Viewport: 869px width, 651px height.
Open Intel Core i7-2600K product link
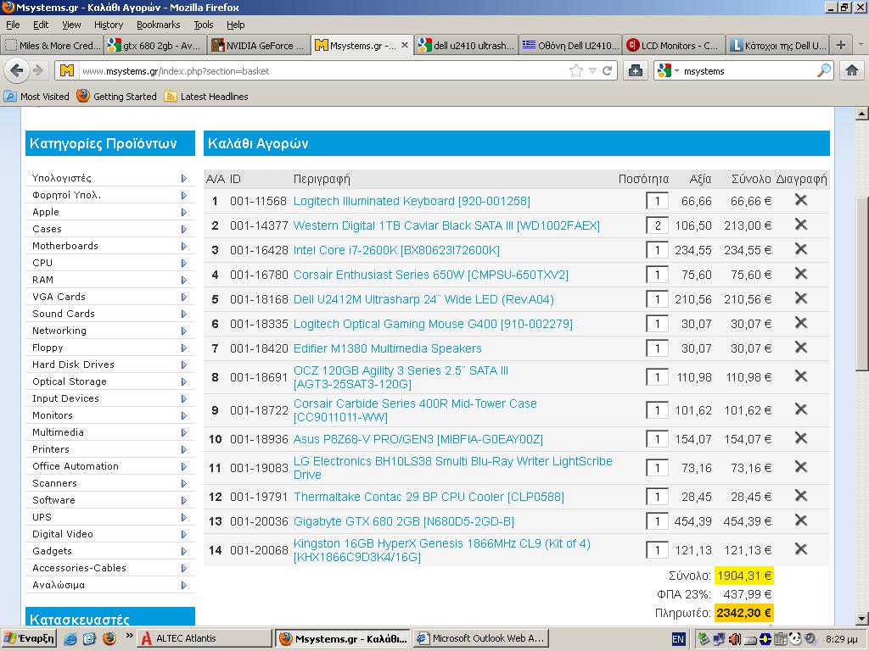click(x=396, y=250)
